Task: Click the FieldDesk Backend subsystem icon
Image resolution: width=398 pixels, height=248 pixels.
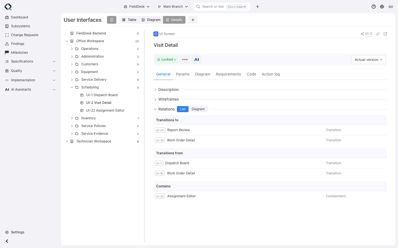Action: (x=72, y=33)
